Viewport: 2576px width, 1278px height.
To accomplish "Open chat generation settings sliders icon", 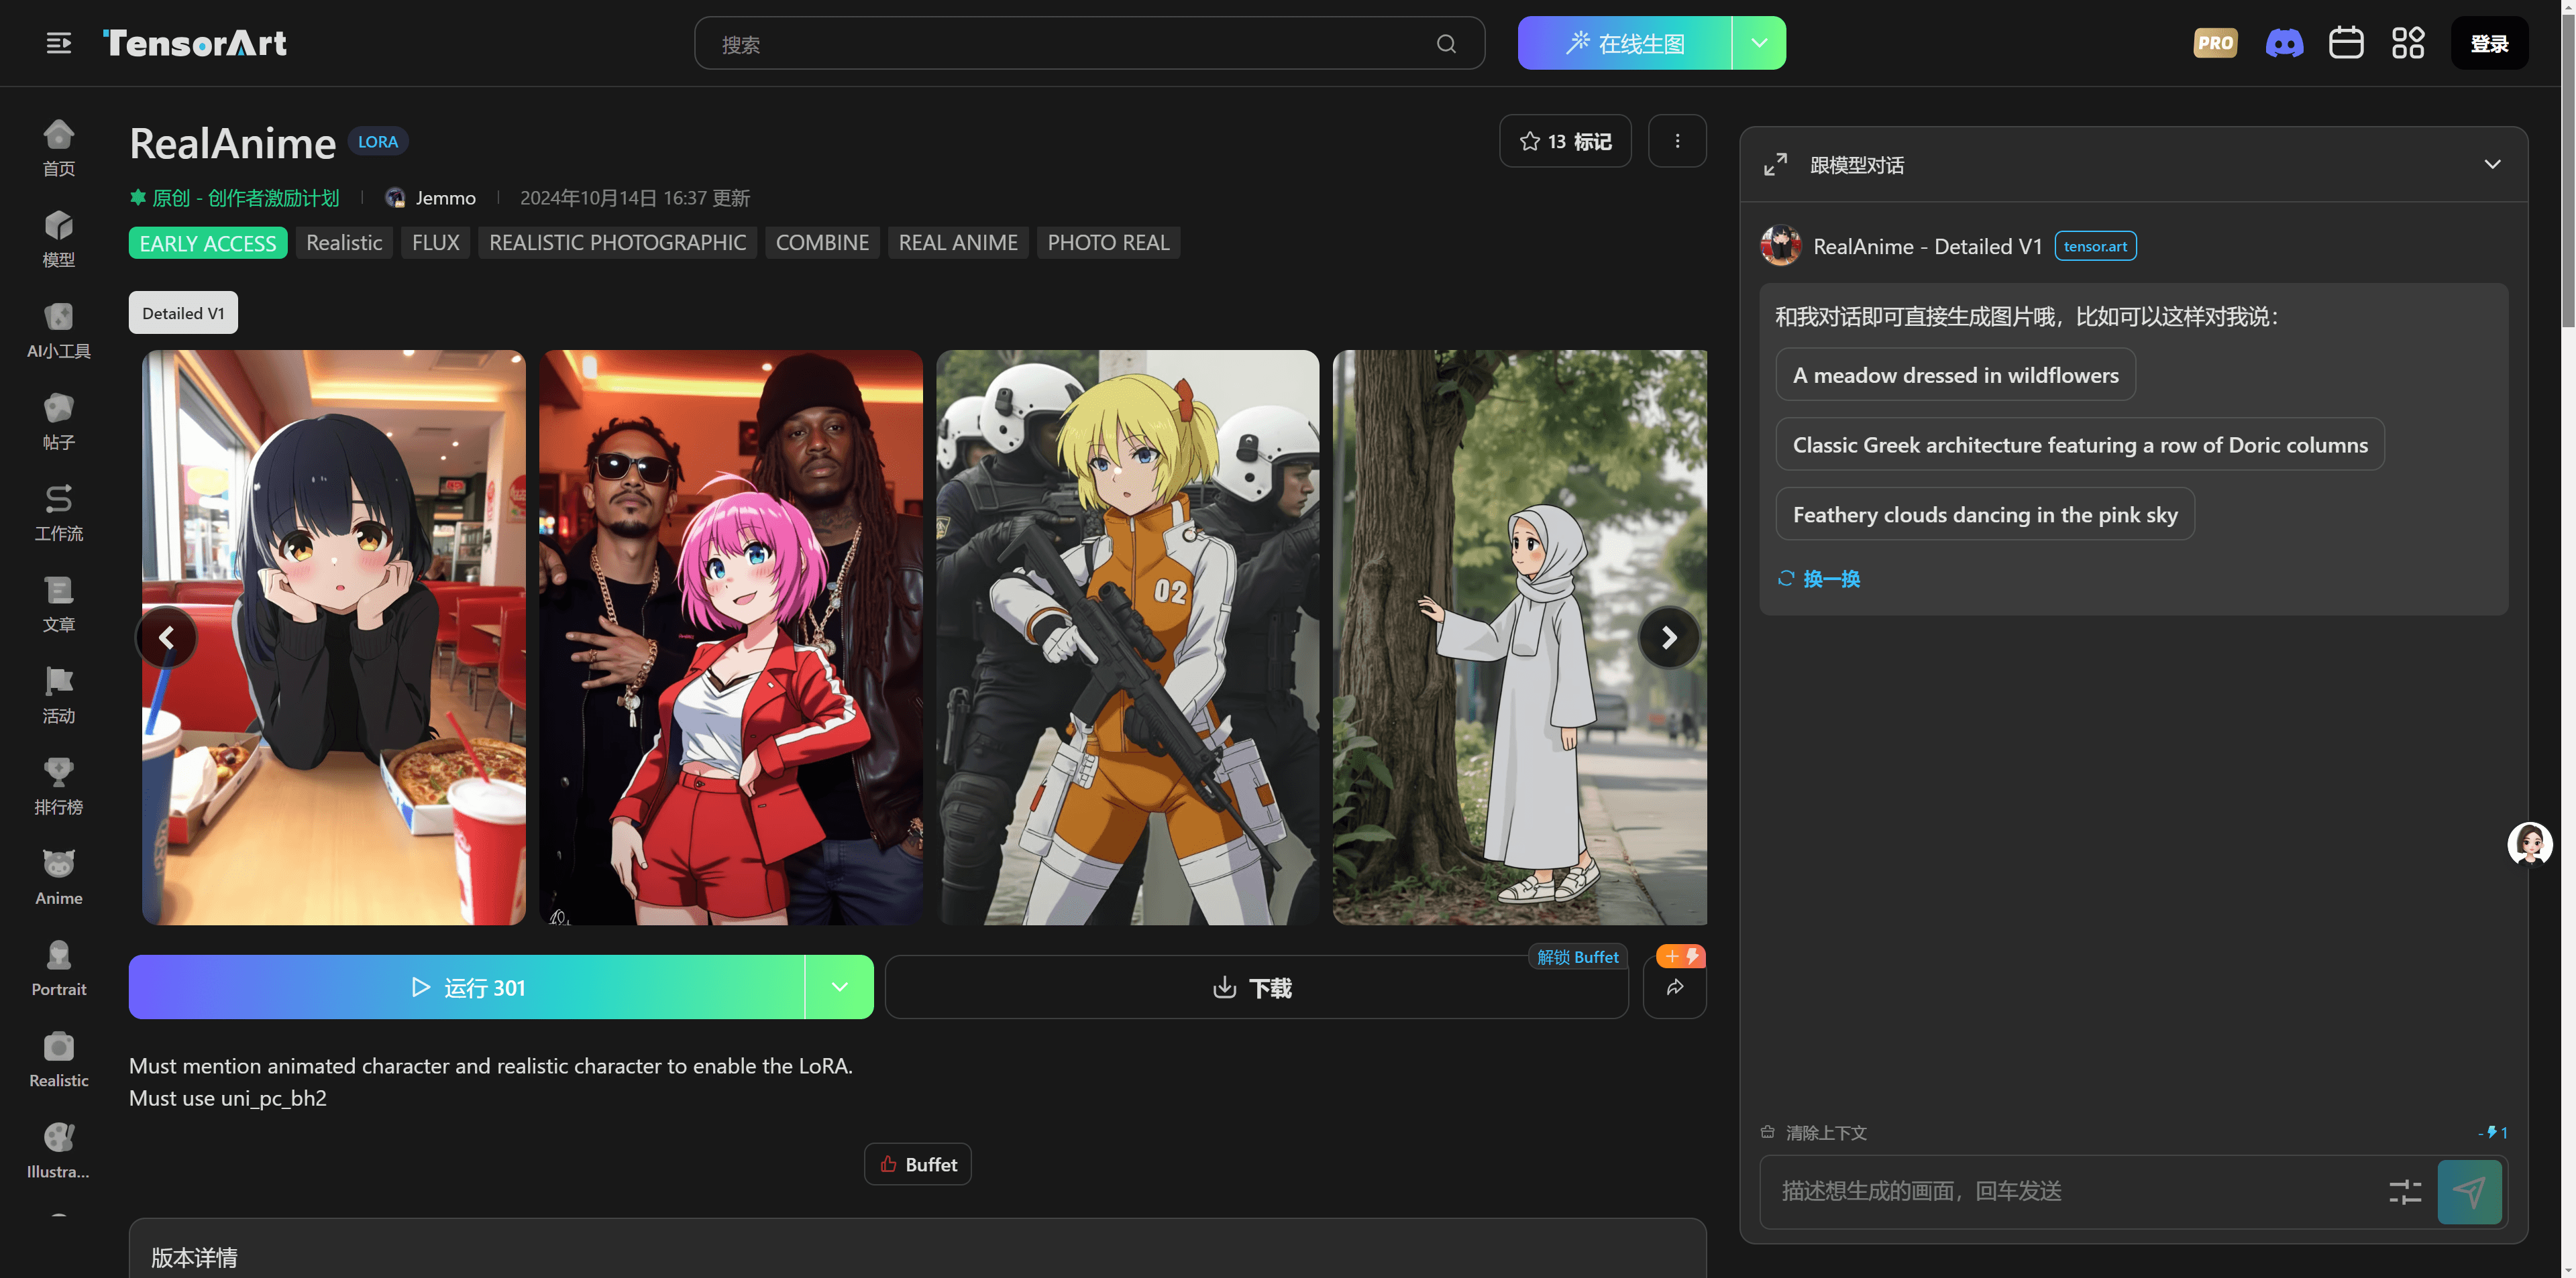I will point(2405,1191).
